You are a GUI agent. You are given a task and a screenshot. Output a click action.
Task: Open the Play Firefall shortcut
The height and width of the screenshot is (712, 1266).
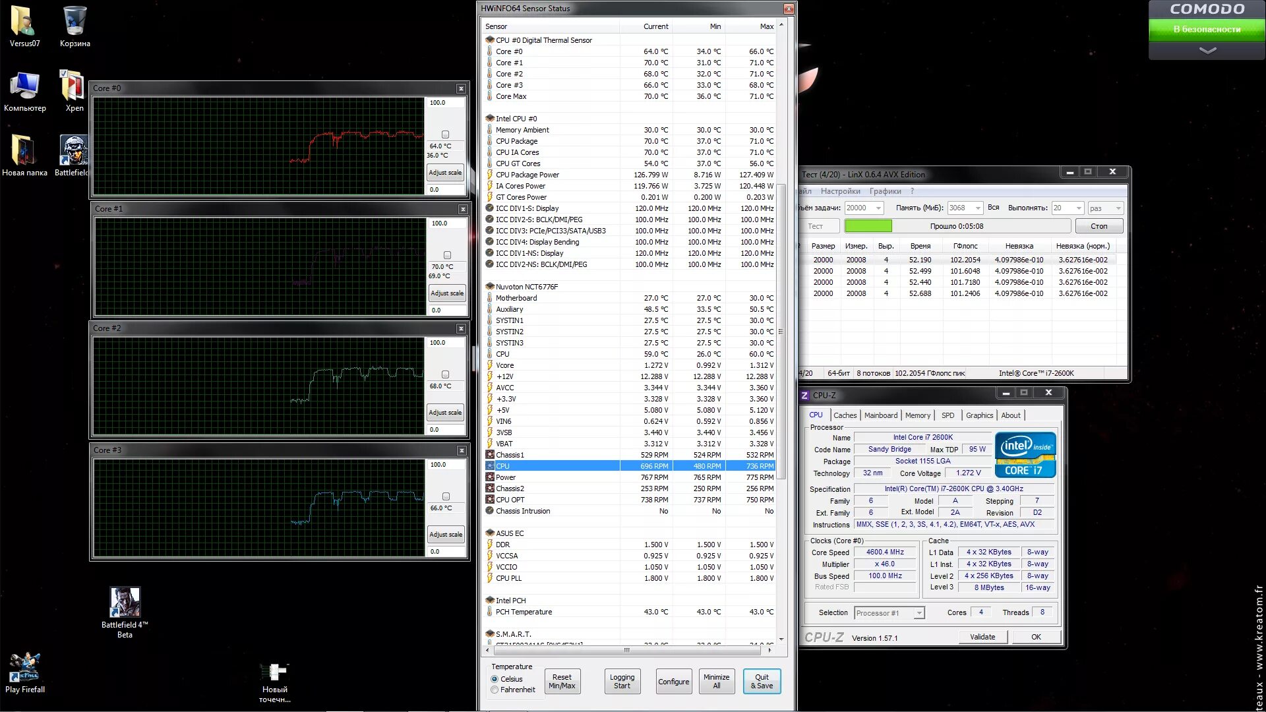coord(24,668)
